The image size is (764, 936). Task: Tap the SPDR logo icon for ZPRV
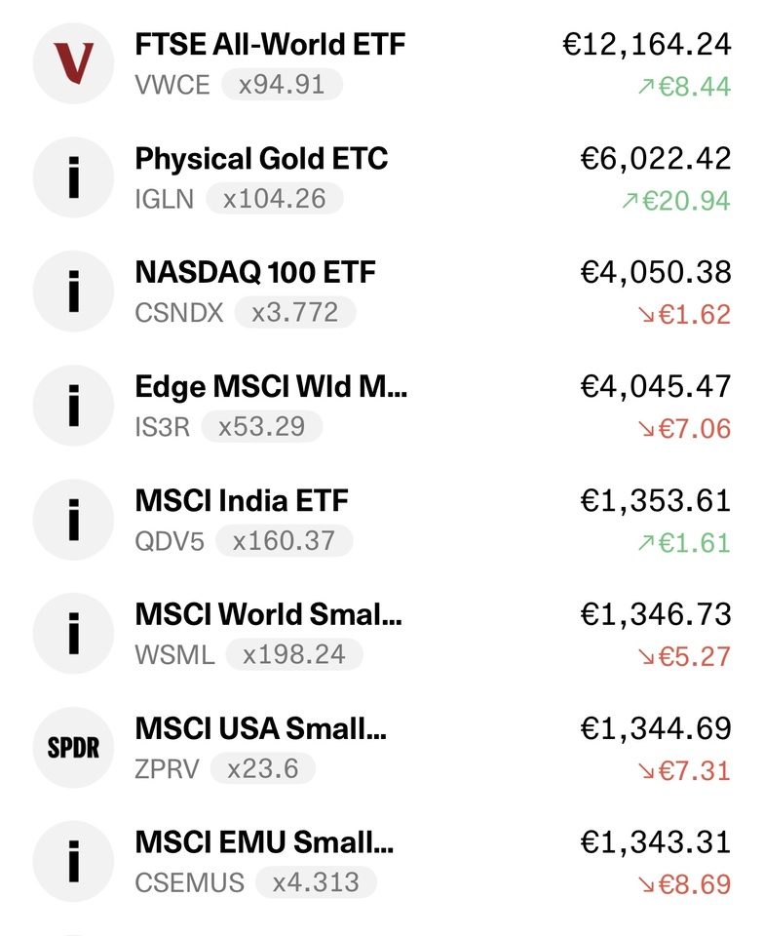pyautogui.click(x=73, y=748)
